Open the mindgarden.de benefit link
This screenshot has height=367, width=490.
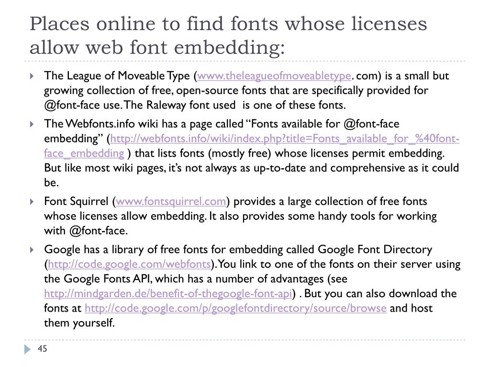(168, 293)
